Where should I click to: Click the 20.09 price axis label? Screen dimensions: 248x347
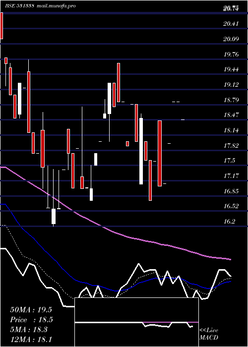pyautogui.click(x=231, y=39)
